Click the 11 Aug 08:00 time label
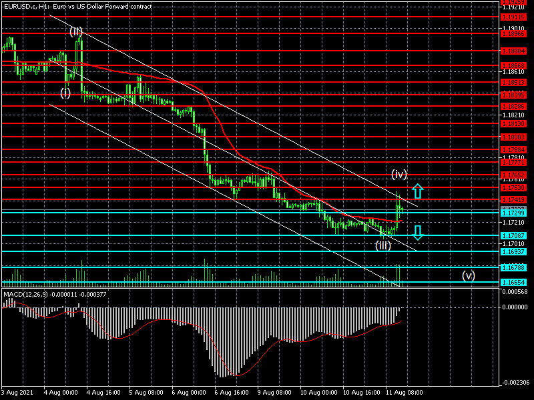This screenshot has width=534, height=400. click(x=405, y=393)
